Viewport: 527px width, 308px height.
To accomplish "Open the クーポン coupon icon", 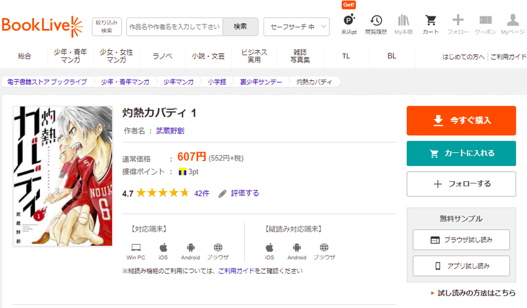I will (485, 21).
